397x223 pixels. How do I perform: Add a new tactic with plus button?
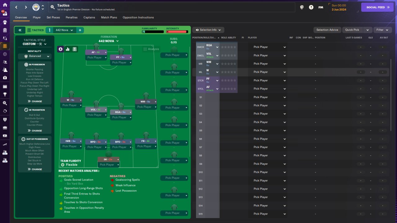point(80,30)
